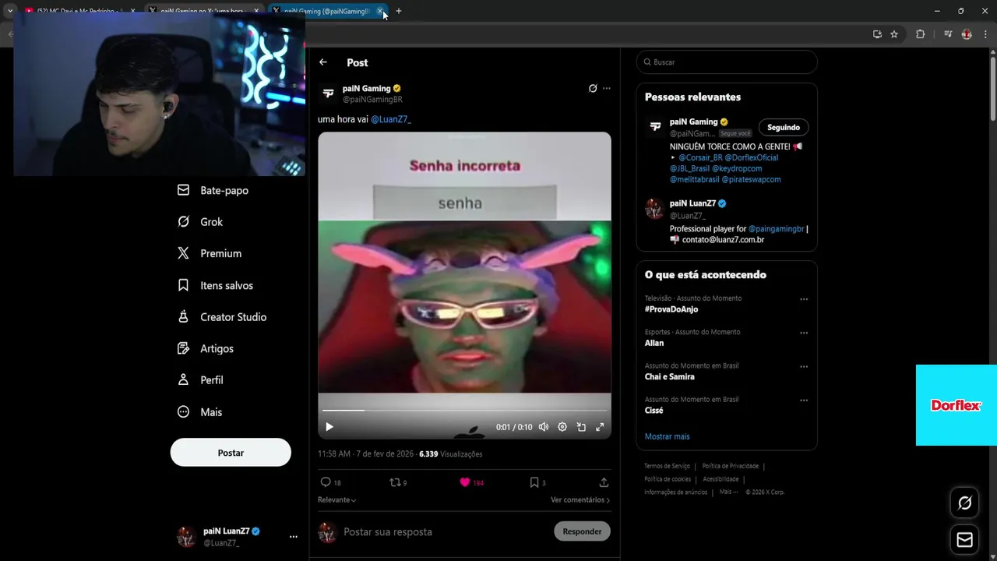Open Ver comentários link
Image resolution: width=997 pixels, height=561 pixels.
click(x=580, y=500)
